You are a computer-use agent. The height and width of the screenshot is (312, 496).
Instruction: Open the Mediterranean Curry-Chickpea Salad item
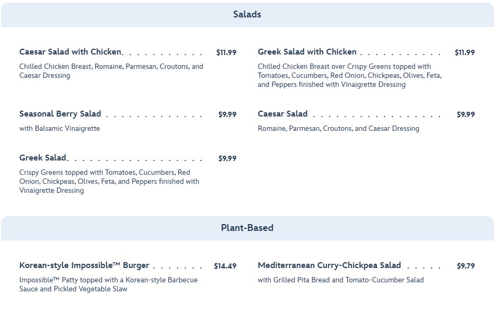pos(329,265)
